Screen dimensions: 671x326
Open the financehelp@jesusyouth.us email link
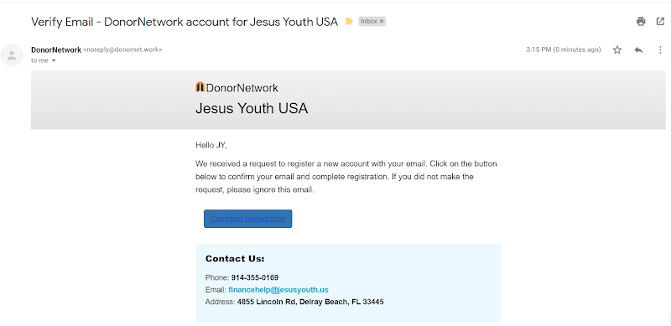point(278,290)
